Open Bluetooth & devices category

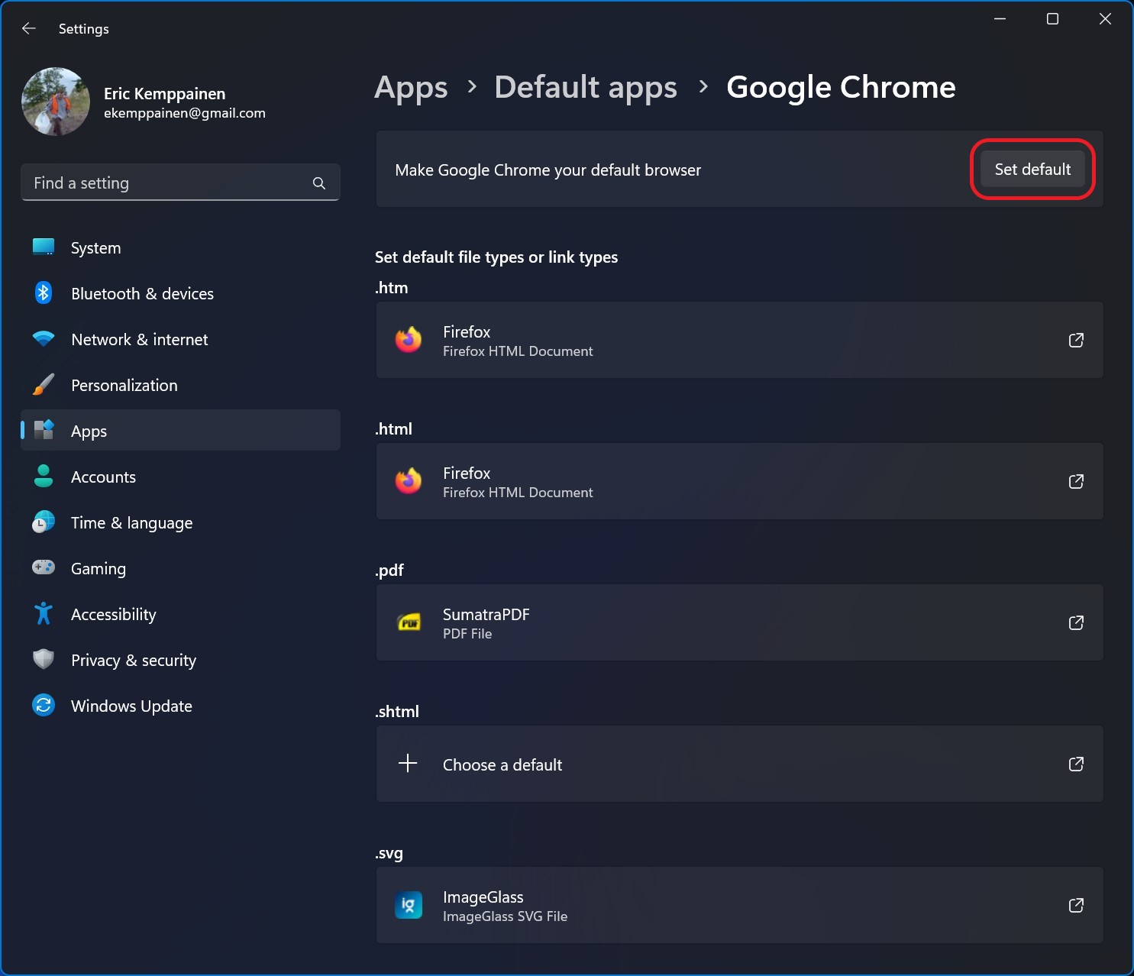pos(180,293)
